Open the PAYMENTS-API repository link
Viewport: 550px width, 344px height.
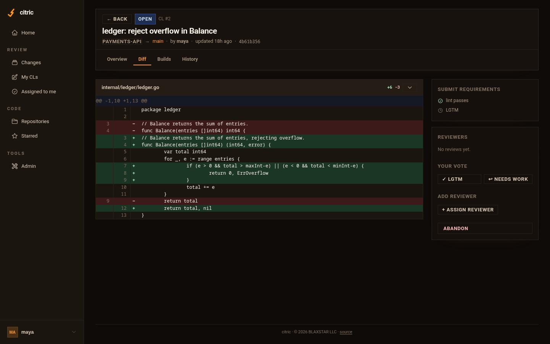(x=122, y=42)
